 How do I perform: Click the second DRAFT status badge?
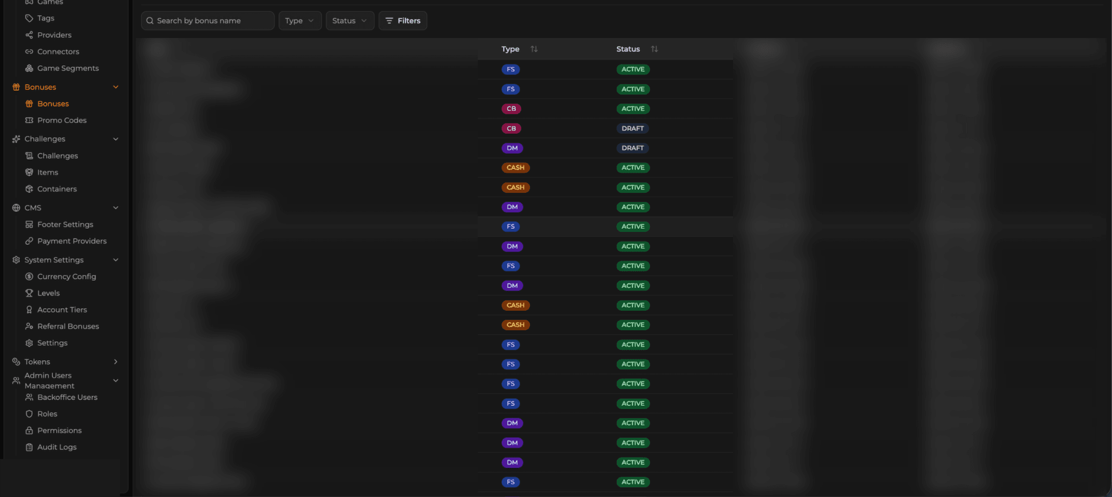pyautogui.click(x=633, y=148)
